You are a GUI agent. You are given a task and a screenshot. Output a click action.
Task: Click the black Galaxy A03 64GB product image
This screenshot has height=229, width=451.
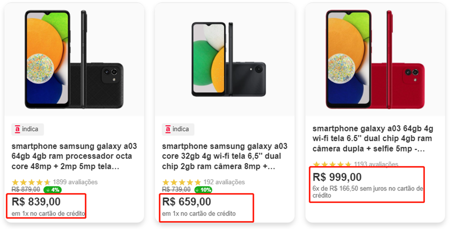click(74, 60)
